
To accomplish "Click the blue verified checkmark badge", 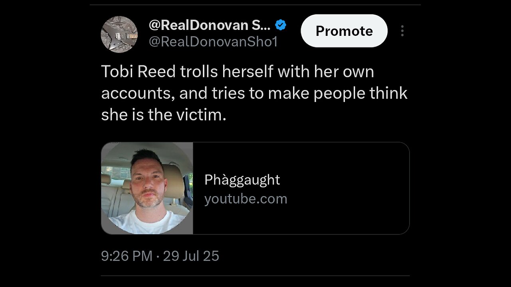I will [281, 26].
